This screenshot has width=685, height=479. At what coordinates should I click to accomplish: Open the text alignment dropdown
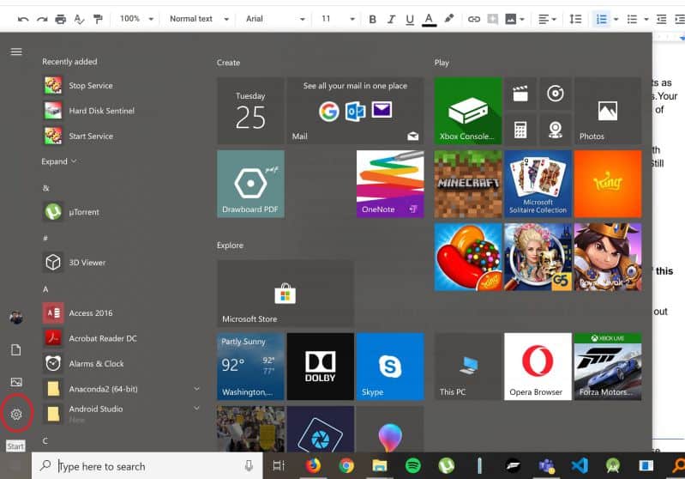pos(547,19)
